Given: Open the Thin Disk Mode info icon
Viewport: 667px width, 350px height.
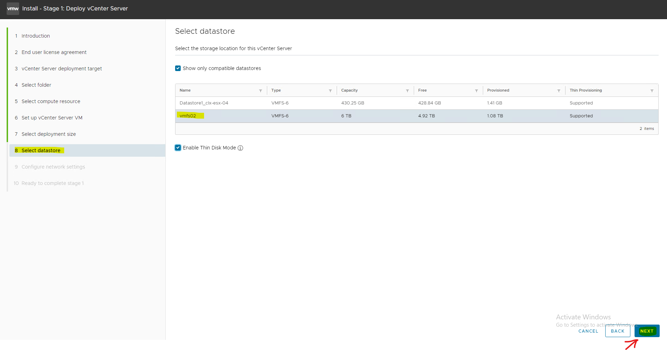Looking at the screenshot, I should [240, 148].
